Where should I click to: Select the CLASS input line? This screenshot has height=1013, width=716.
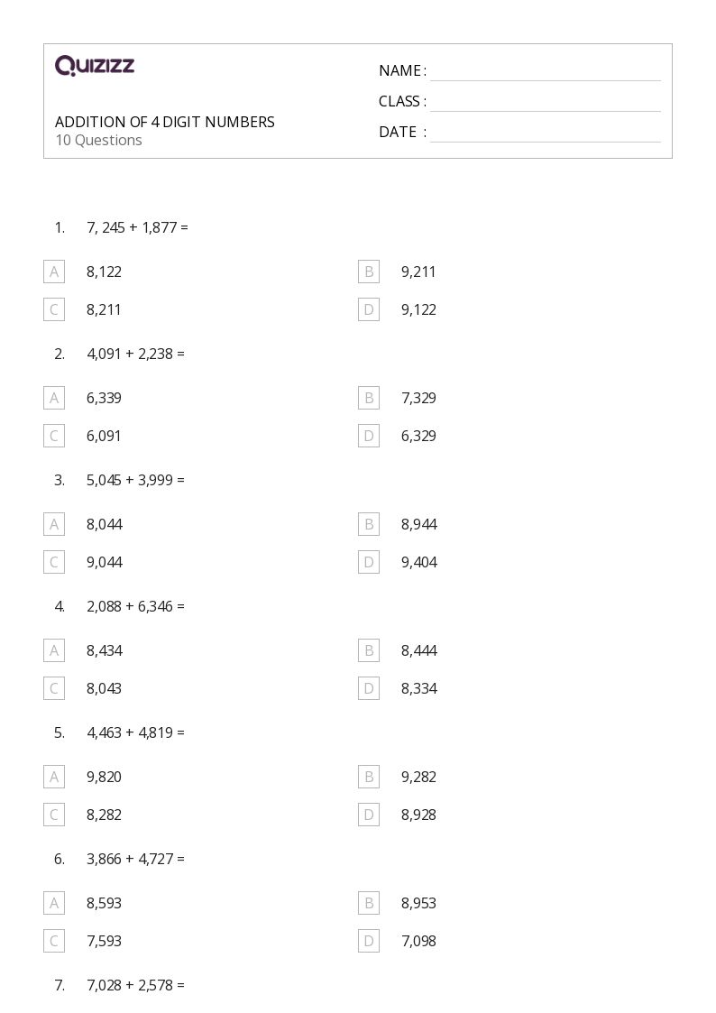pos(546,103)
